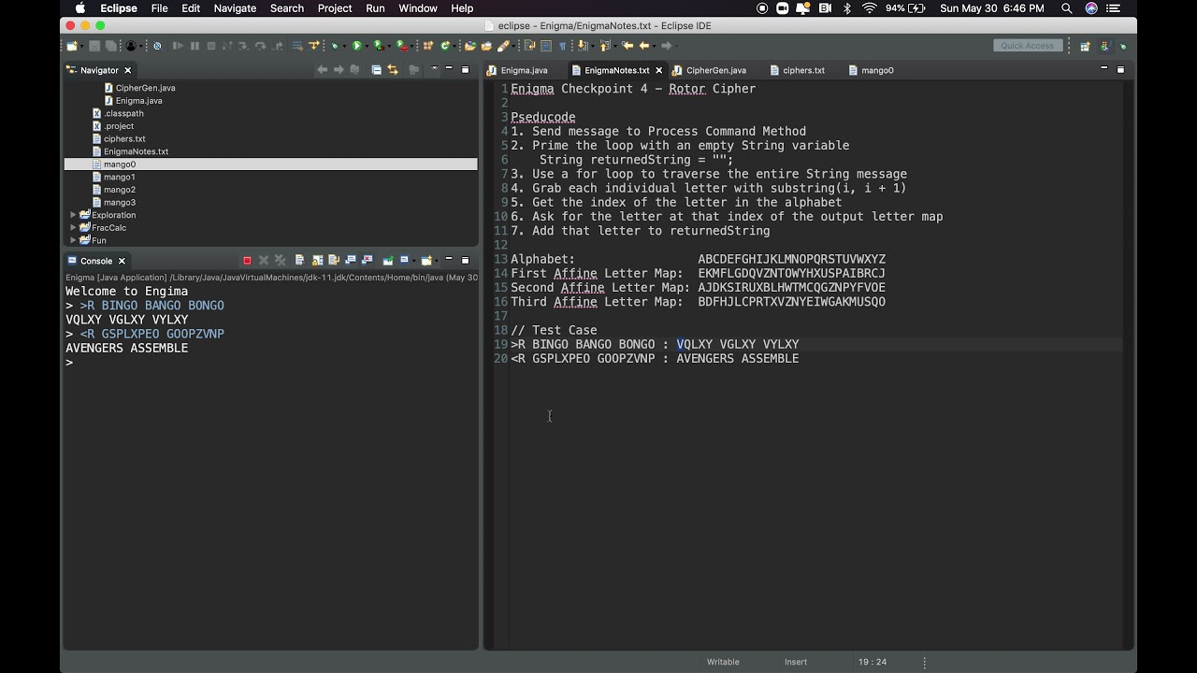The width and height of the screenshot is (1197, 673).
Task: Terminate the program with red stop icon
Action: [247, 261]
